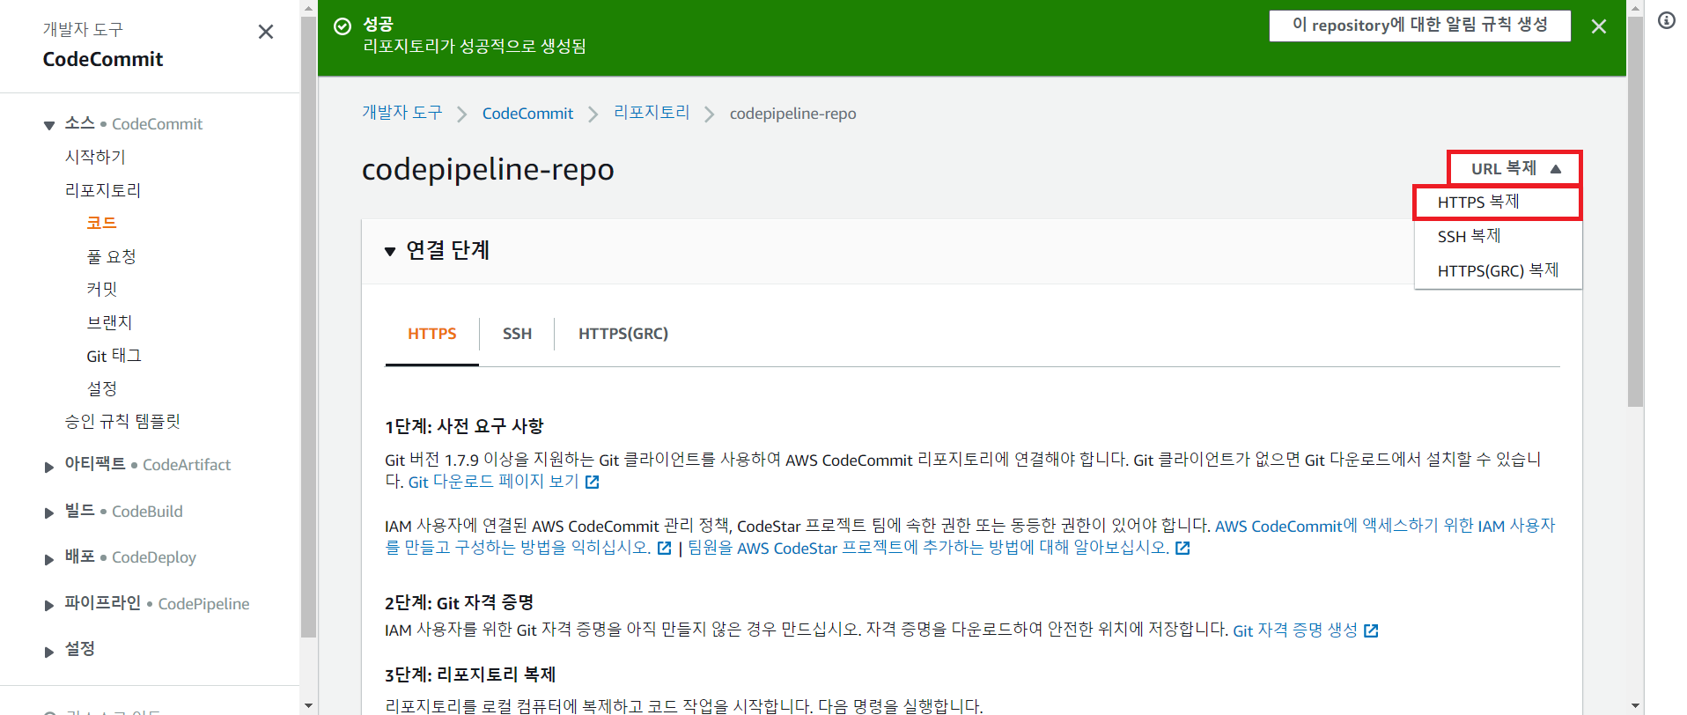The image size is (1687, 715).
Task: Open 시작하기 in the sidebar
Action: pyautogui.click(x=95, y=157)
